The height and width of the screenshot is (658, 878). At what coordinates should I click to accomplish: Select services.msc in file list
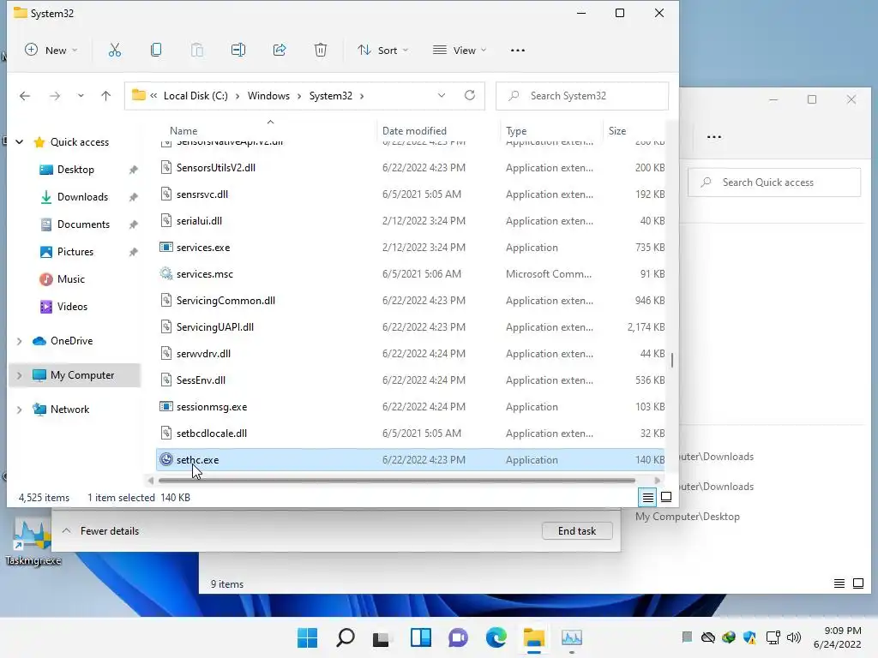tap(411, 274)
